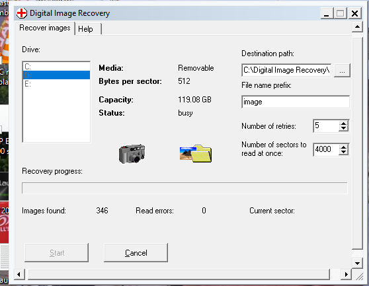Viewport: 369px width, 286px height.
Task: Click the horizontal scrollbar thumb
Action: (x=179, y=274)
